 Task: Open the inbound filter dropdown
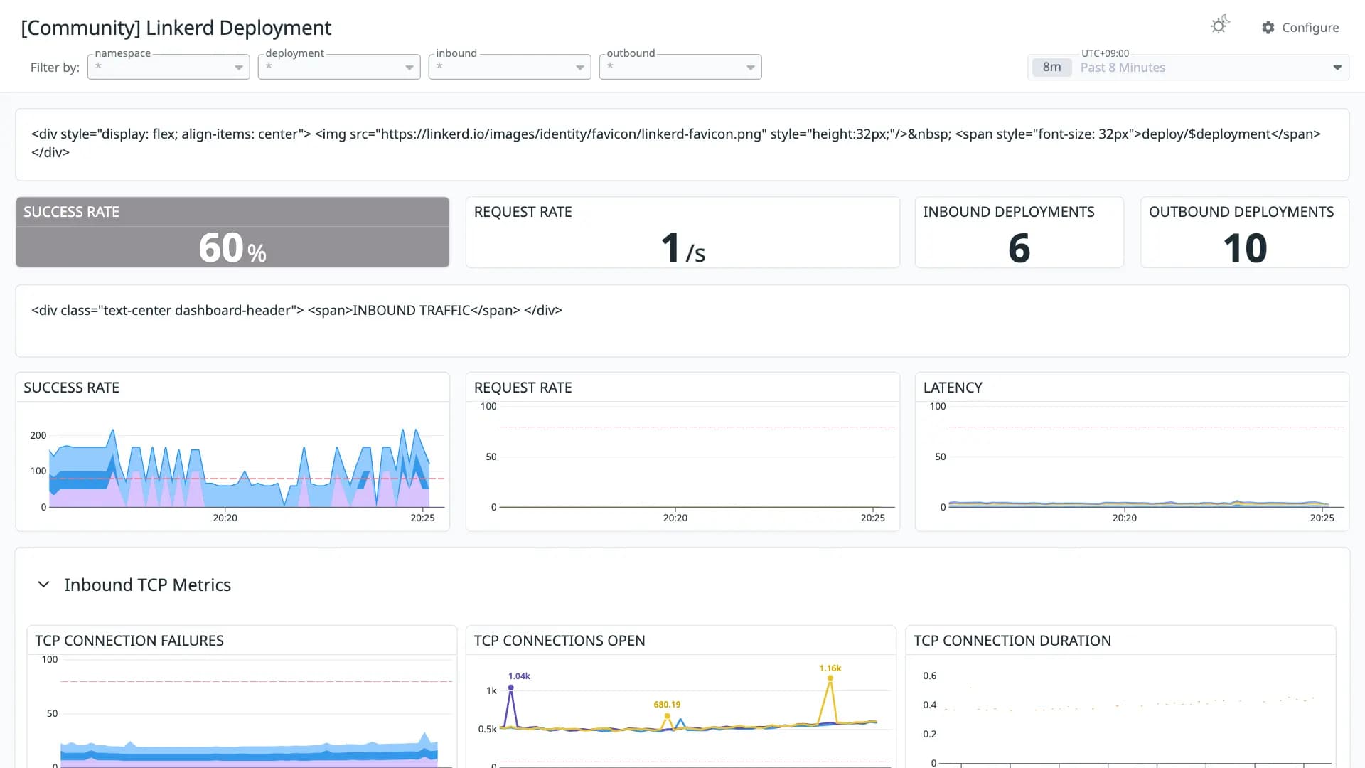point(510,67)
